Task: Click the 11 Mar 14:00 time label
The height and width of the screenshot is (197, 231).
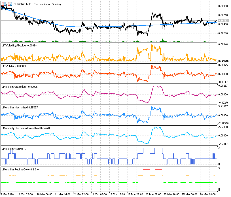Action: pos(63,194)
